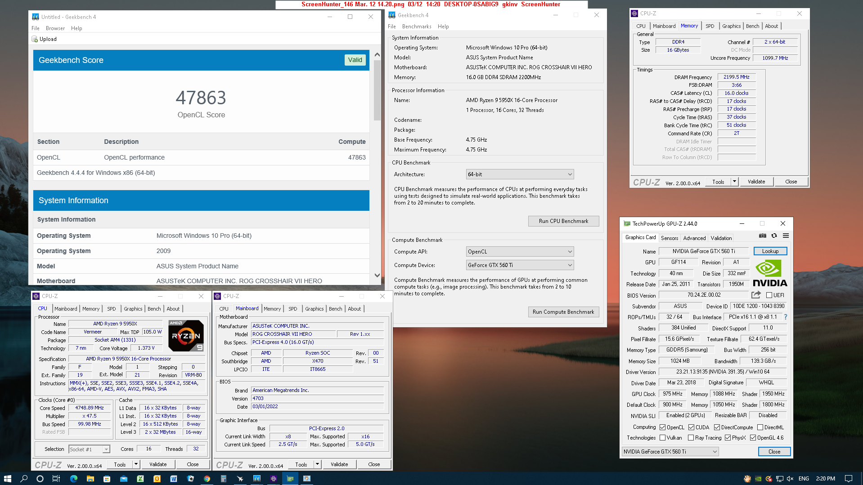863x485 pixels.
Task: Expand Tools arrow in CPU-Z Mainboard window
Action: tap(317, 464)
